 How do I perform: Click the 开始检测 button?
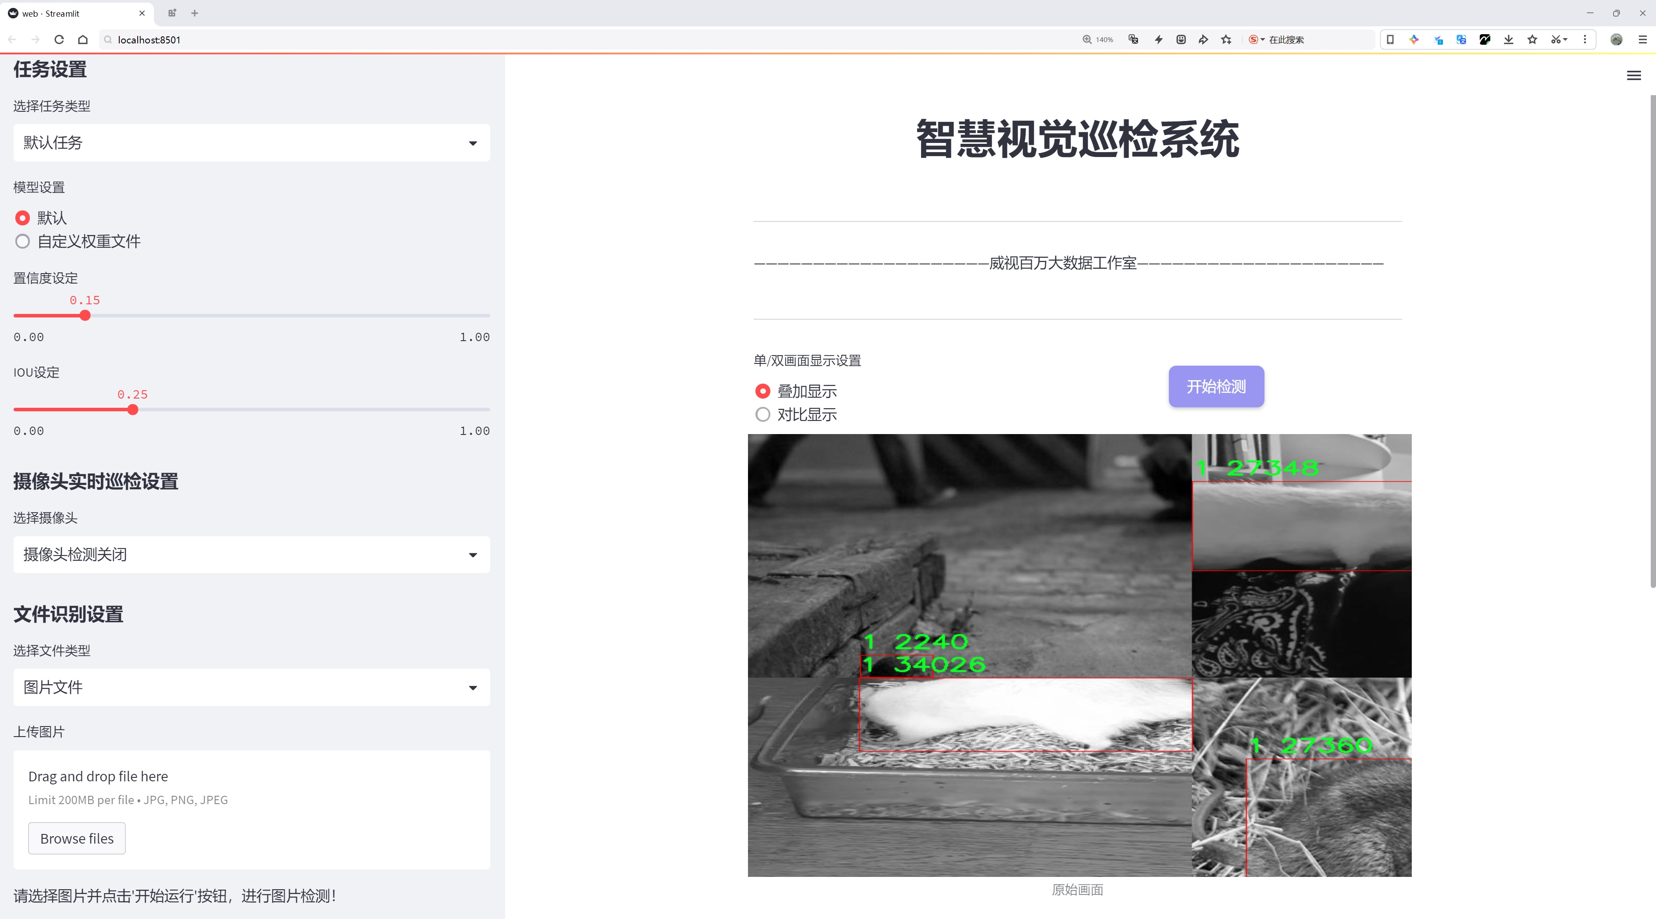(x=1216, y=386)
